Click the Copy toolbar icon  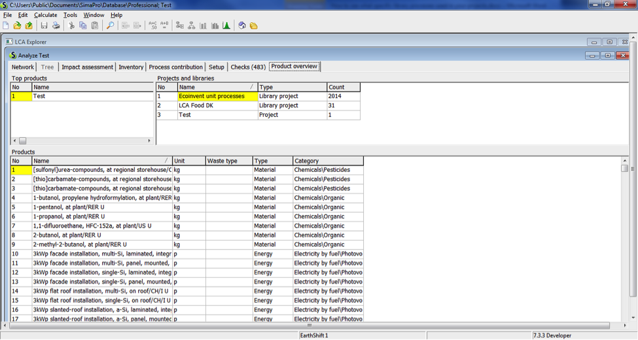pyautogui.click(x=83, y=25)
